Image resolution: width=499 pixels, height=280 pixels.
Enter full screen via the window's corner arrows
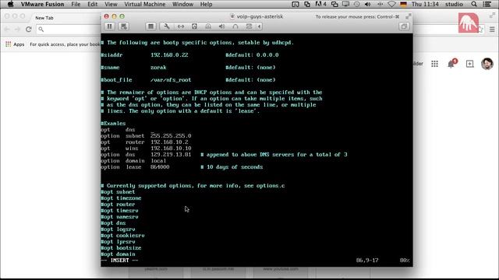tap(409, 16)
